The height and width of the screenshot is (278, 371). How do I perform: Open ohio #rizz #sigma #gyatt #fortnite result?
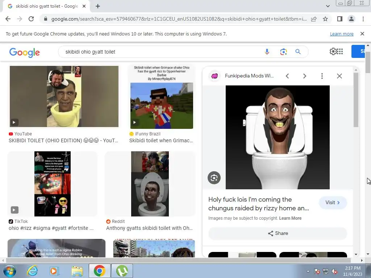click(x=51, y=228)
